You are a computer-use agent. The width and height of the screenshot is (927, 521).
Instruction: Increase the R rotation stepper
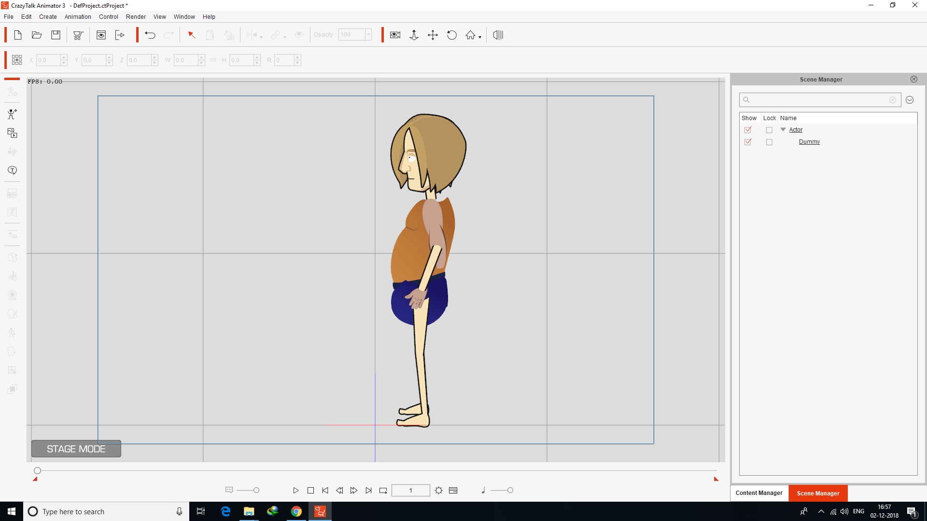pos(297,57)
